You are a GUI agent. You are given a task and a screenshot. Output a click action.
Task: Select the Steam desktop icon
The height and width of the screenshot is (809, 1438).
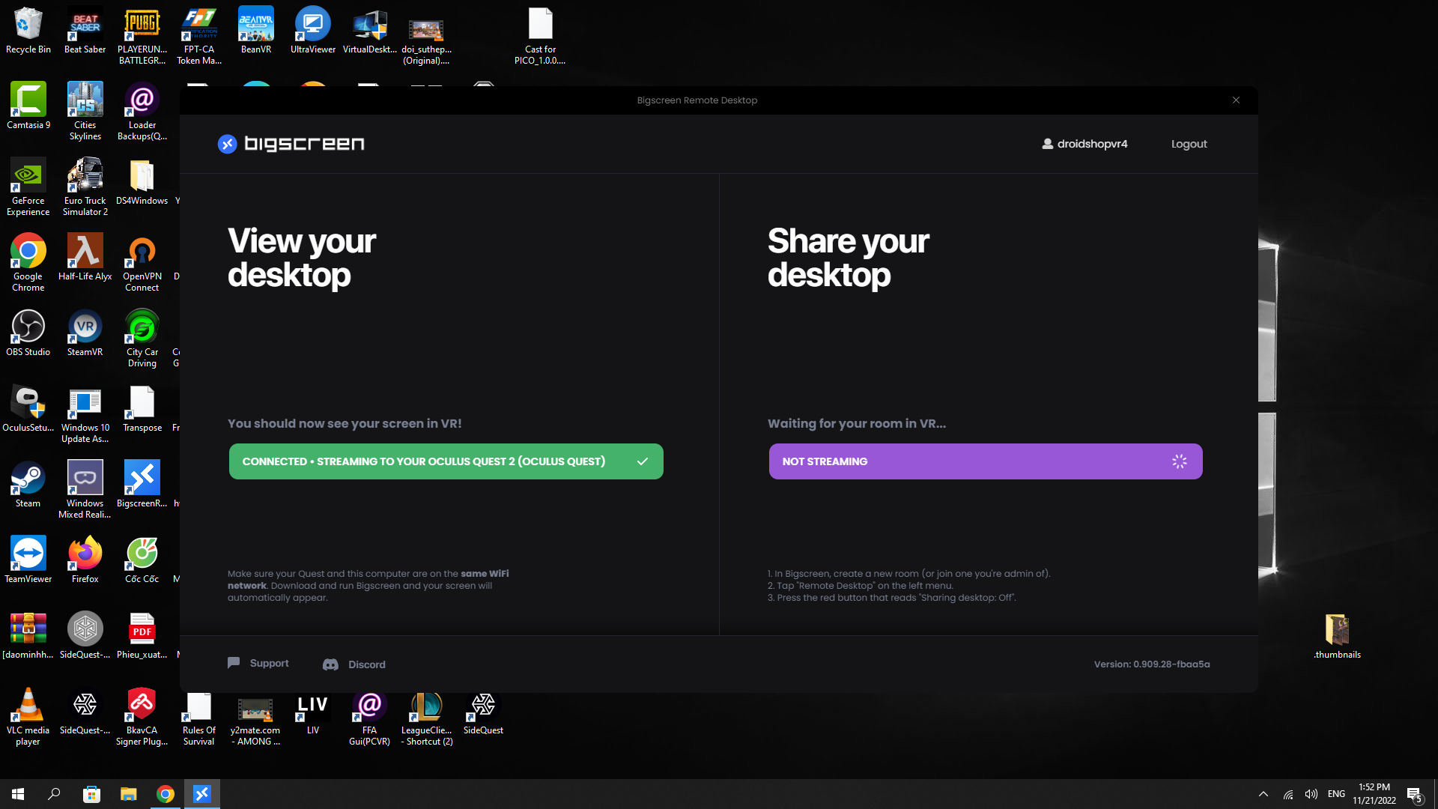coord(28,485)
